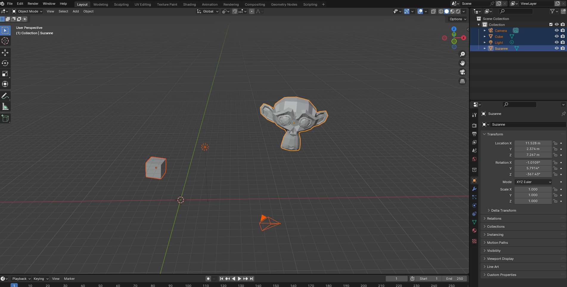Toggle snapping magnet icon

[235, 11]
